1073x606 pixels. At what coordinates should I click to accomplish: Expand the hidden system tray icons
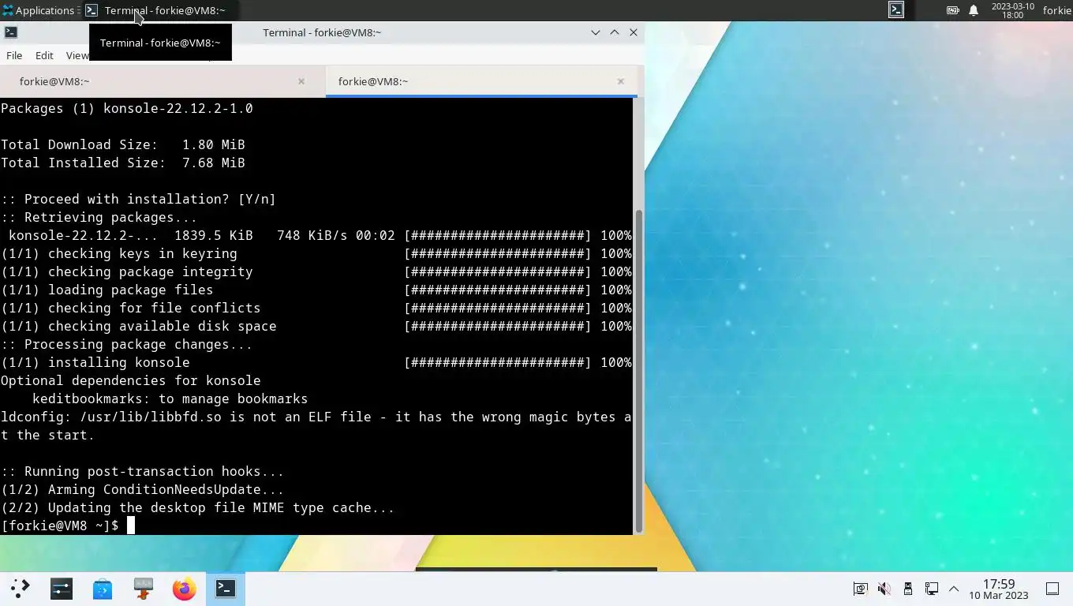click(954, 589)
